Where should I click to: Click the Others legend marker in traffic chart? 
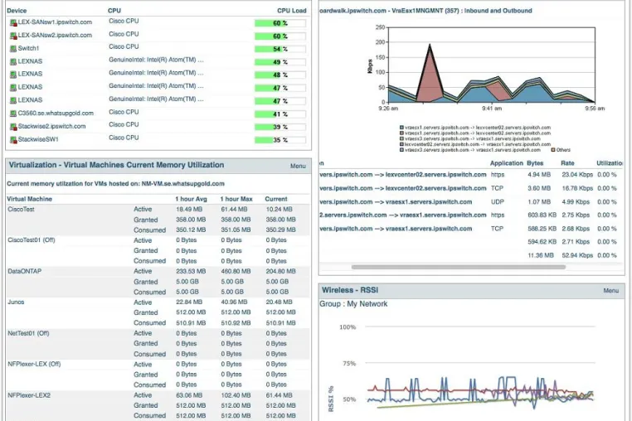[x=553, y=150]
